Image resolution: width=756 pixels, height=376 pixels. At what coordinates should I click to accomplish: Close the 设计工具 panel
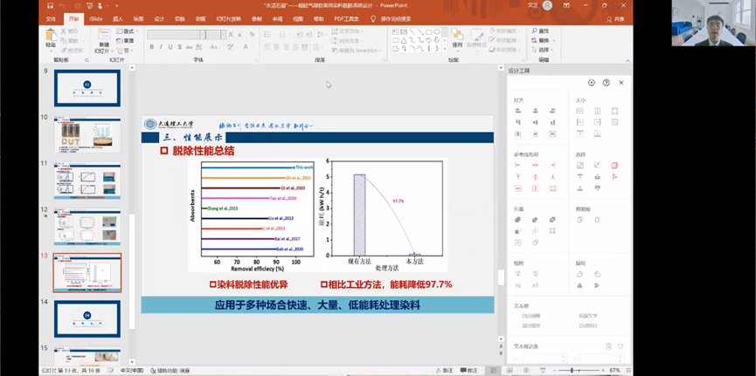tap(621, 83)
